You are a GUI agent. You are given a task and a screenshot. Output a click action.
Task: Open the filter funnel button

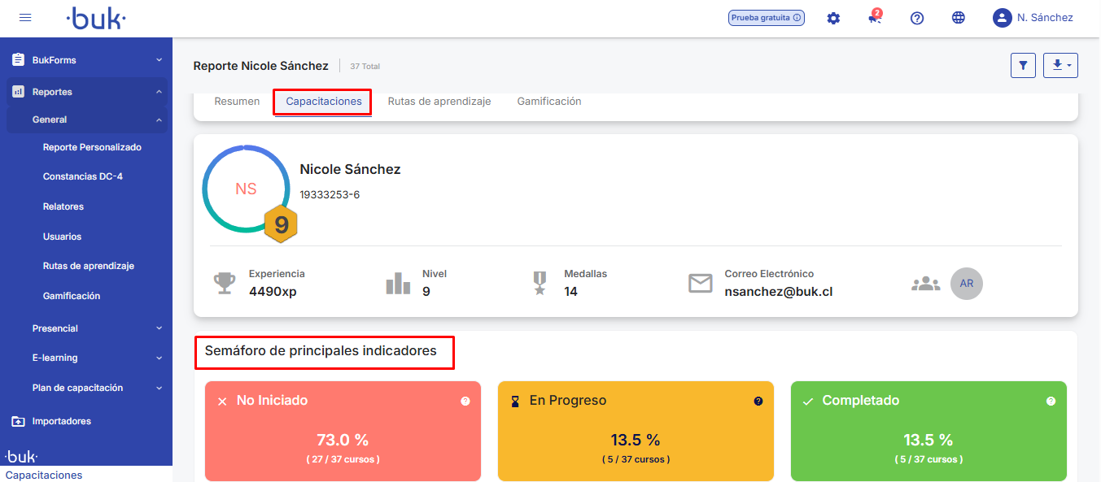[1023, 66]
